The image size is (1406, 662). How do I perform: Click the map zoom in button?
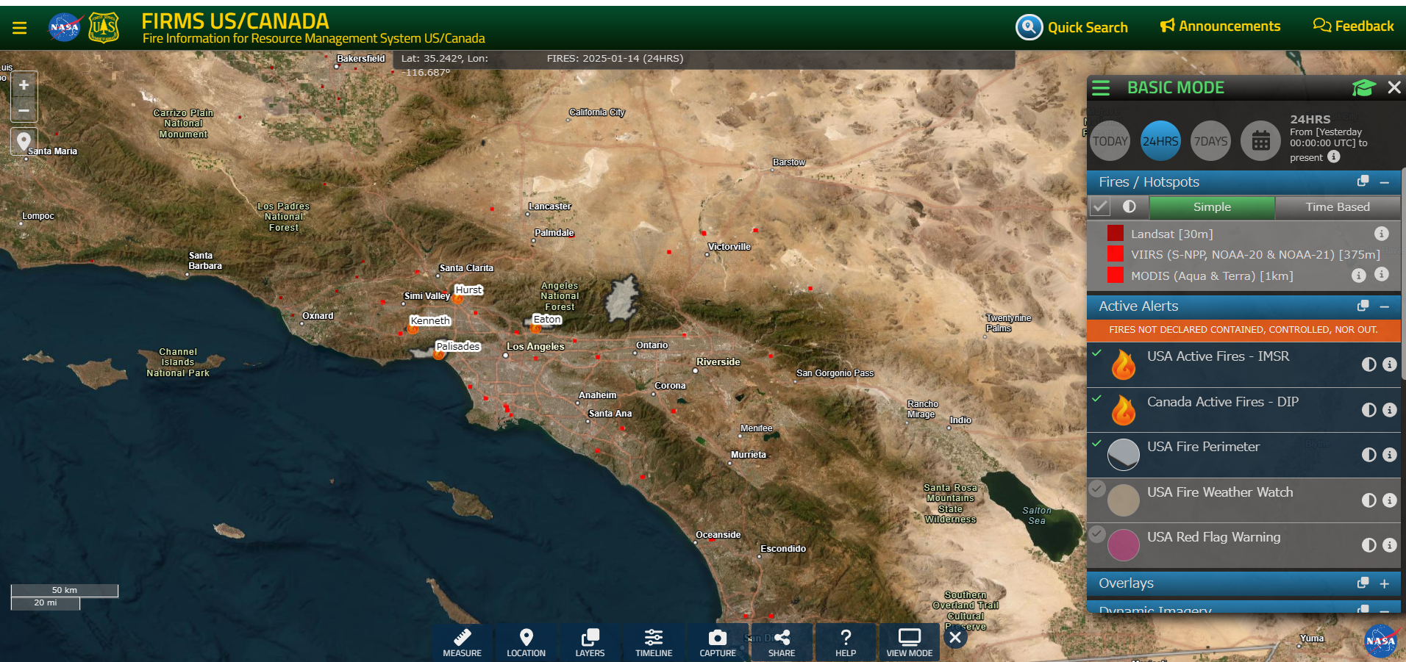click(24, 85)
